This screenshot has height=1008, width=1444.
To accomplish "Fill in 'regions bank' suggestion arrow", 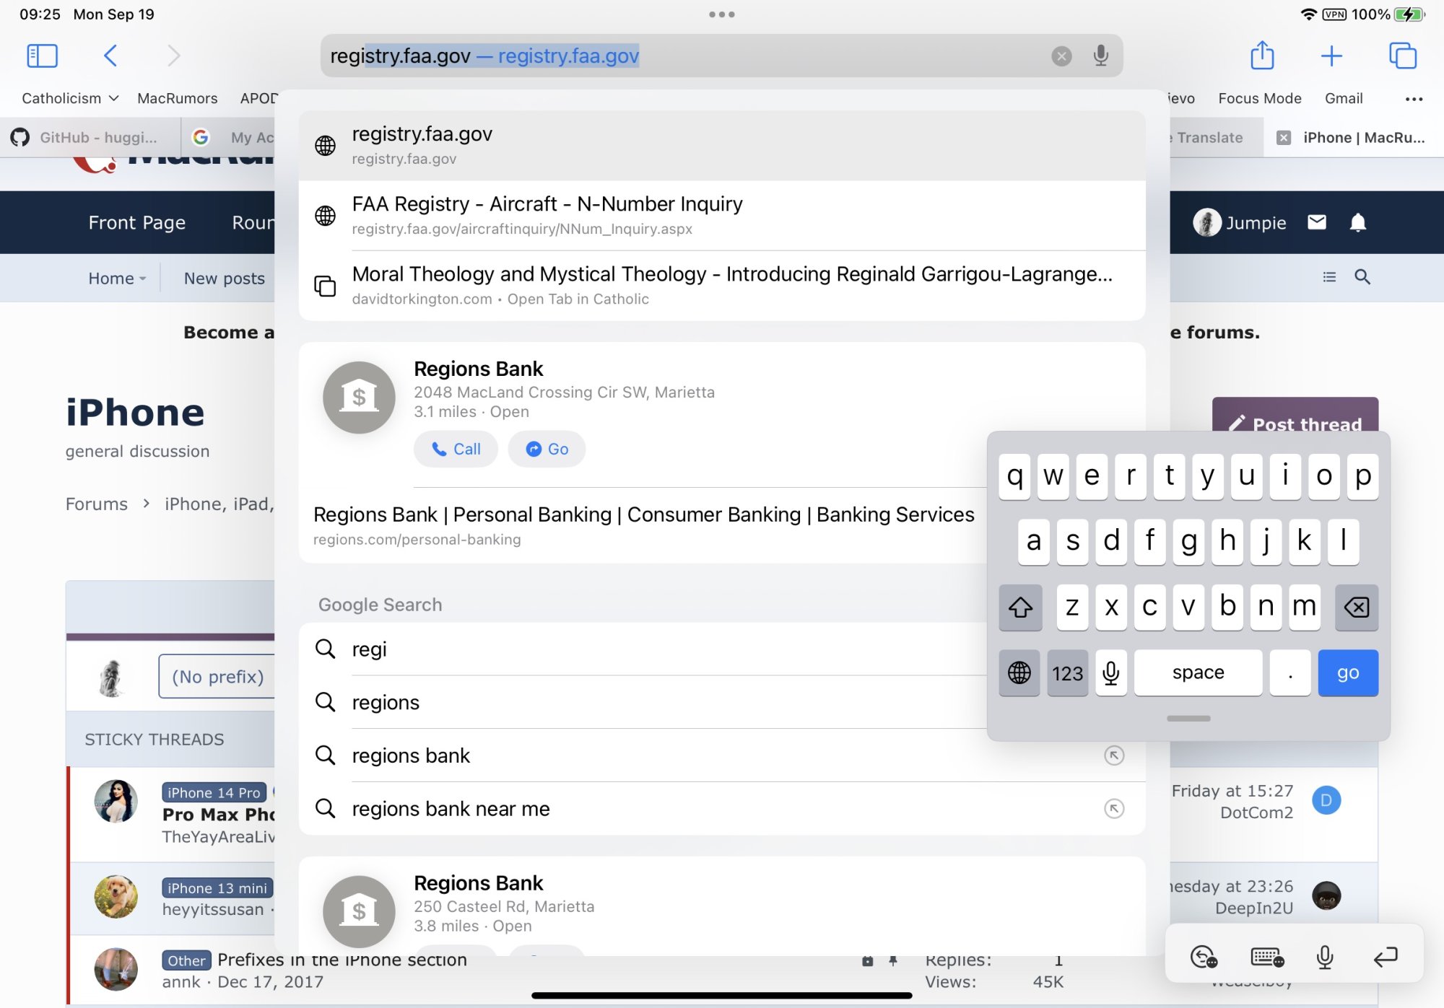I will 1114,755.
